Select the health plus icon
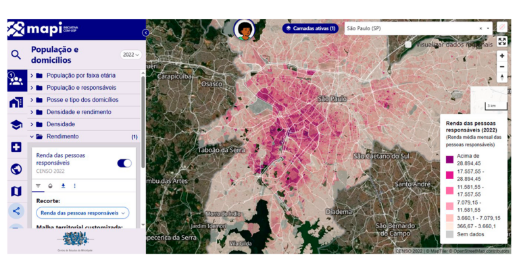Viewport: 519px width, 272px height. pyautogui.click(x=16, y=147)
